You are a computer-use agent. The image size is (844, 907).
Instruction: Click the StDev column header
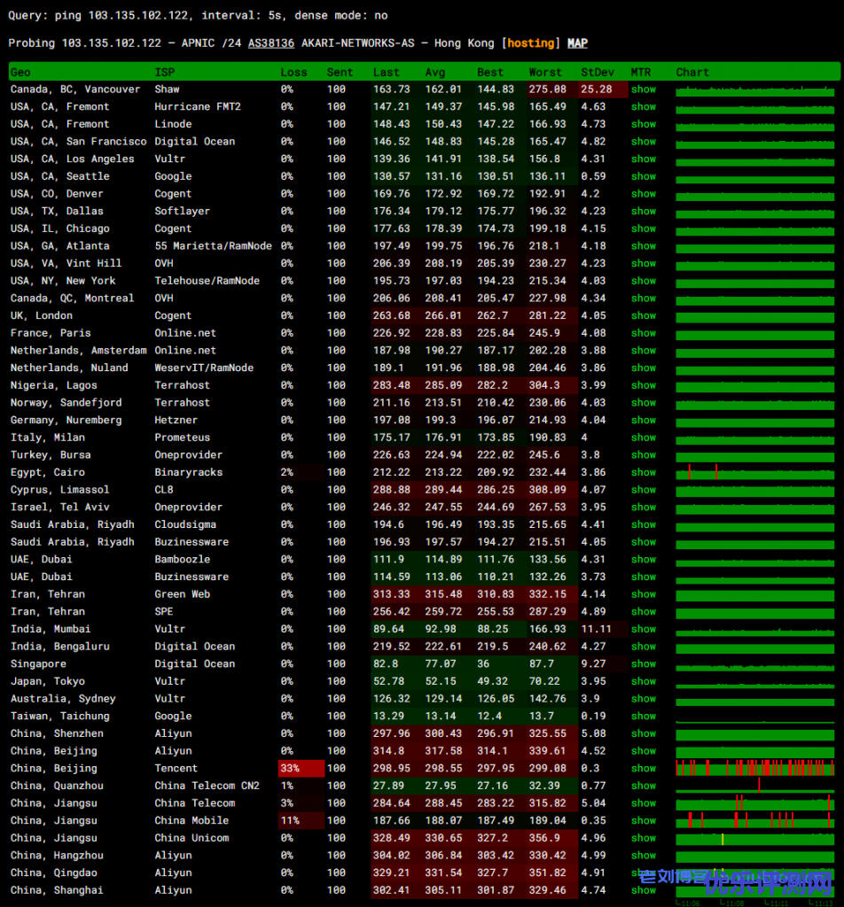597,73
